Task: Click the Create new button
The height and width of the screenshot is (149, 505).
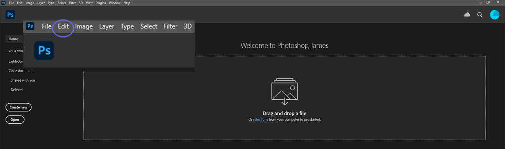Action: 19,107
